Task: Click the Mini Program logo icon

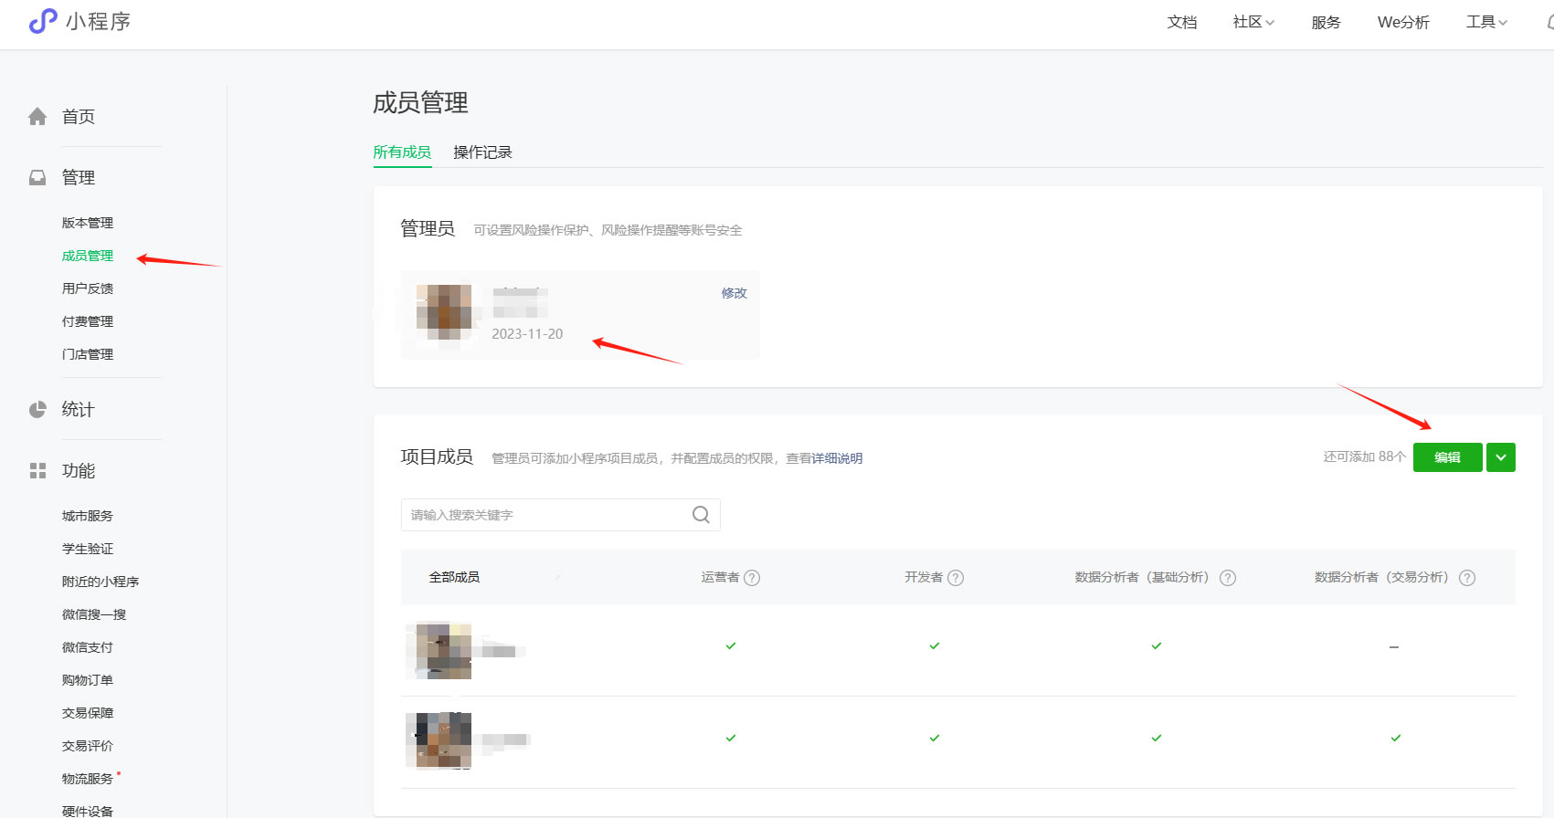Action: [x=43, y=21]
